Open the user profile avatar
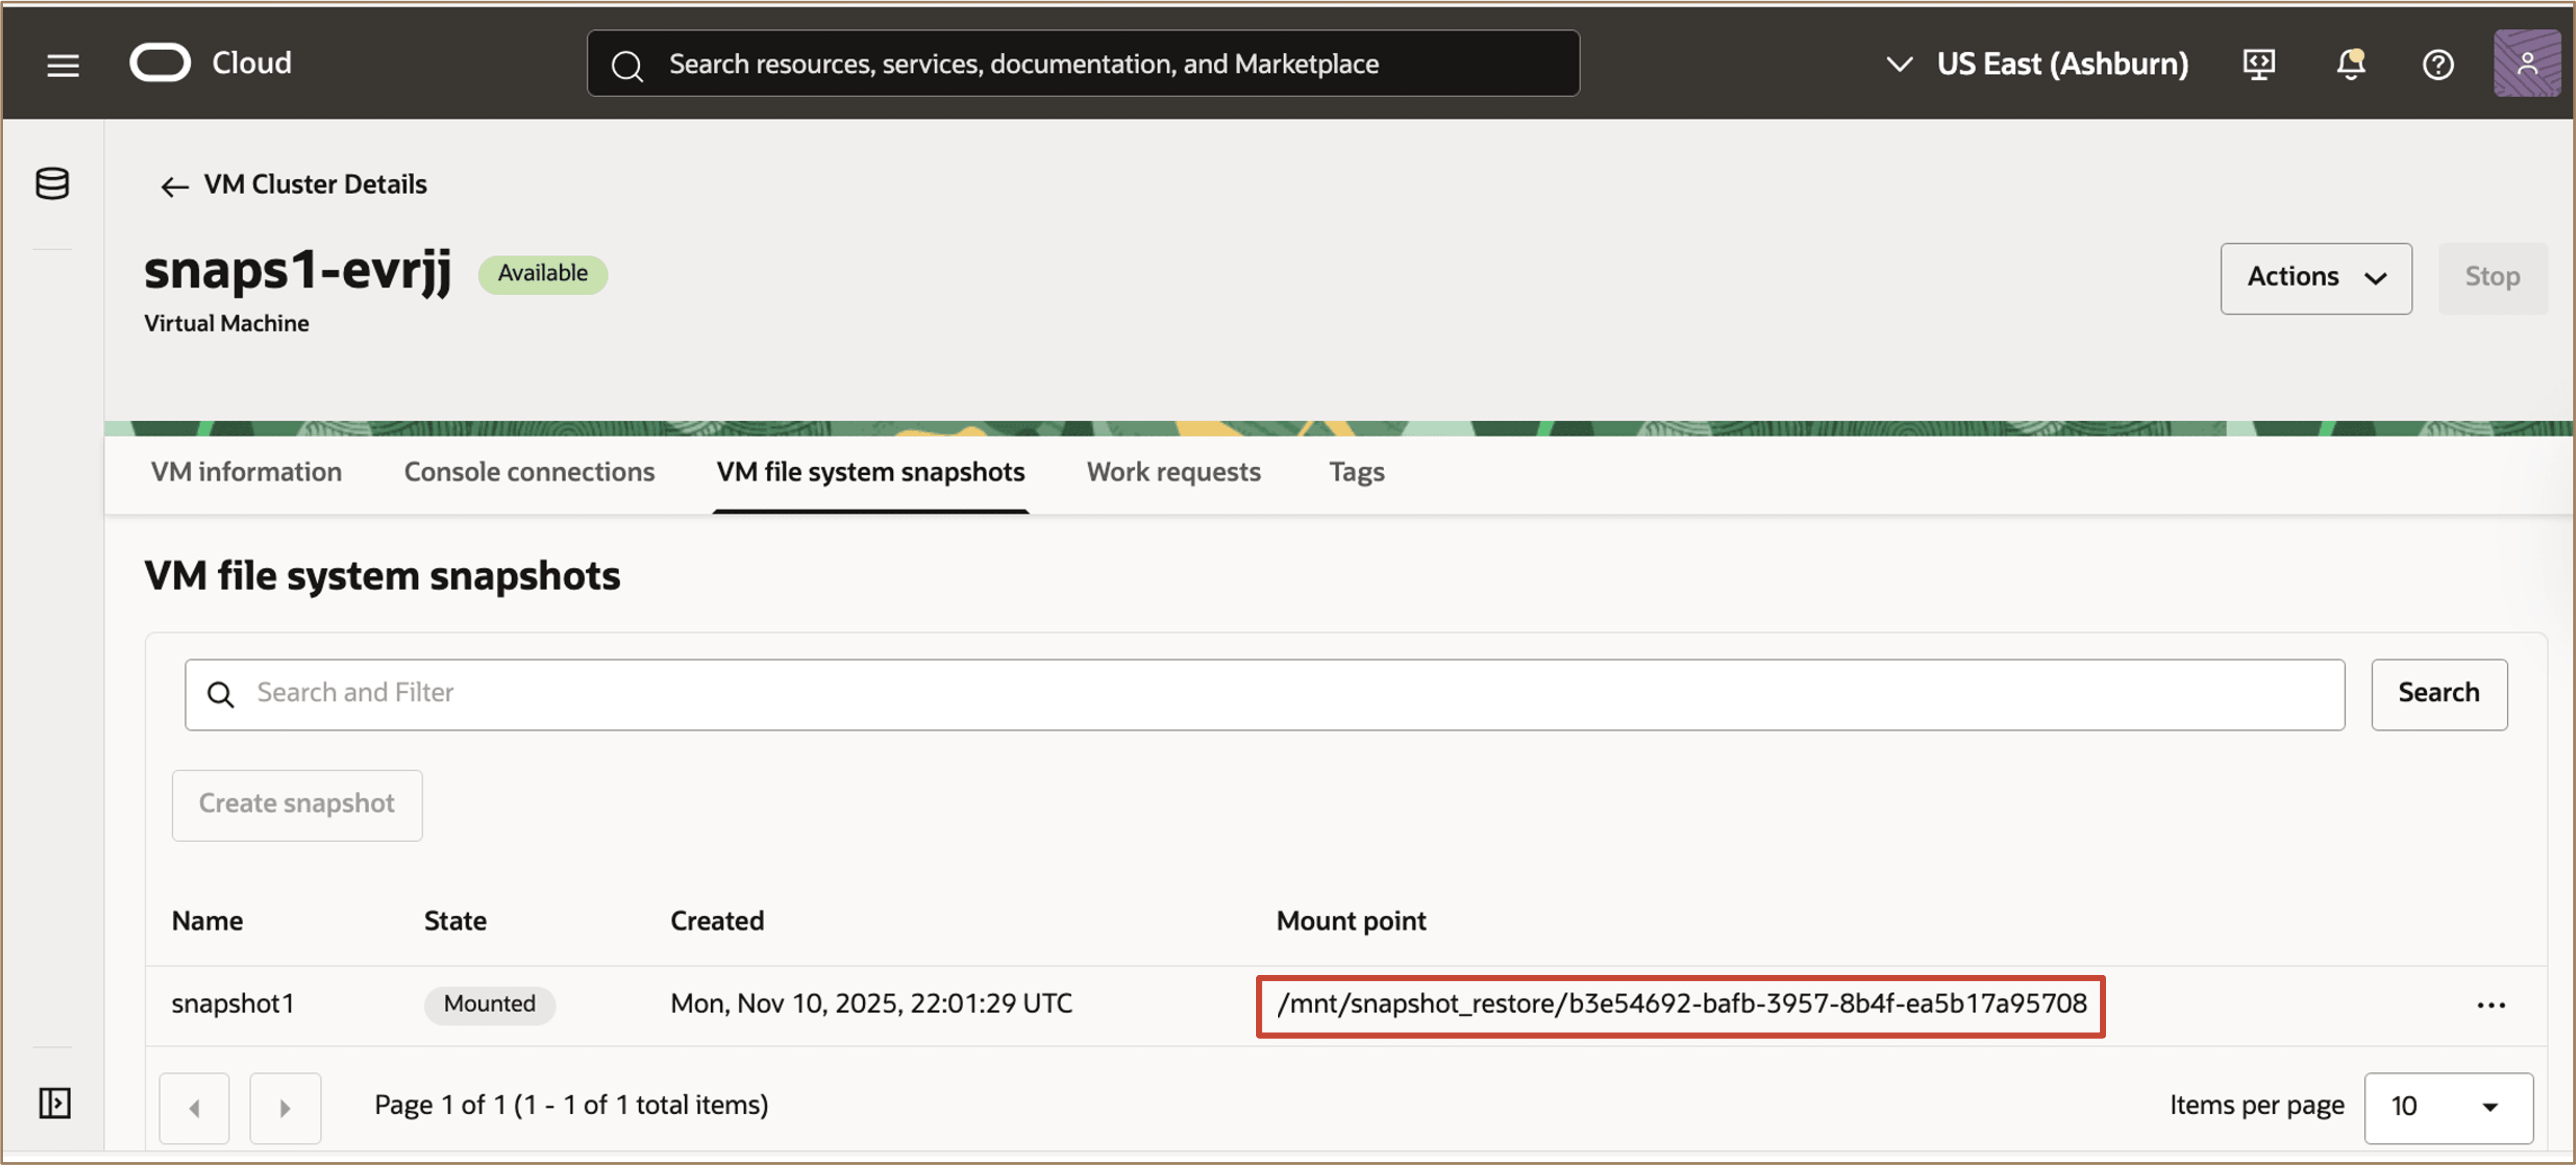This screenshot has height=1165, width=2576. (x=2526, y=64)
